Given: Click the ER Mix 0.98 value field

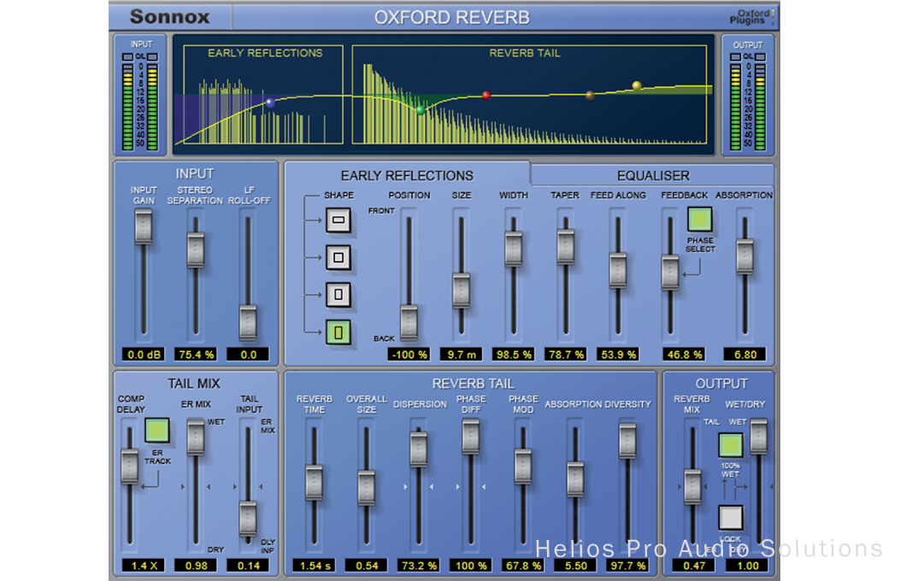Looking at the screenshot, I should click(196, 566).
